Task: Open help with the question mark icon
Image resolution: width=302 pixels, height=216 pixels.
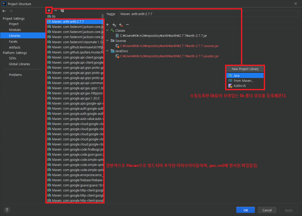Action: (x=7, y=210)
